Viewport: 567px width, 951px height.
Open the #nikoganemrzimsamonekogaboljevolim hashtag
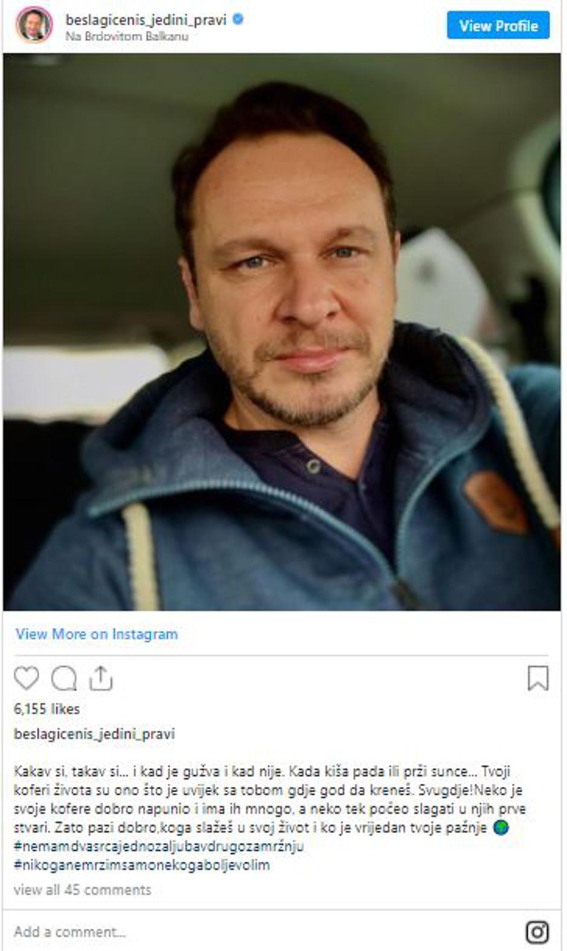(x=142, y=865)
